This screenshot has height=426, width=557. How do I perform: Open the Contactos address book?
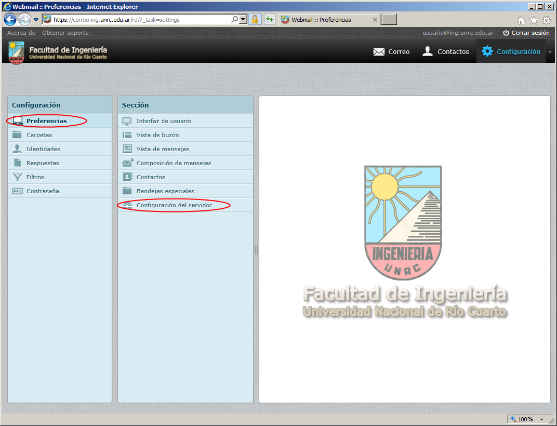click(x=445, y=51)
